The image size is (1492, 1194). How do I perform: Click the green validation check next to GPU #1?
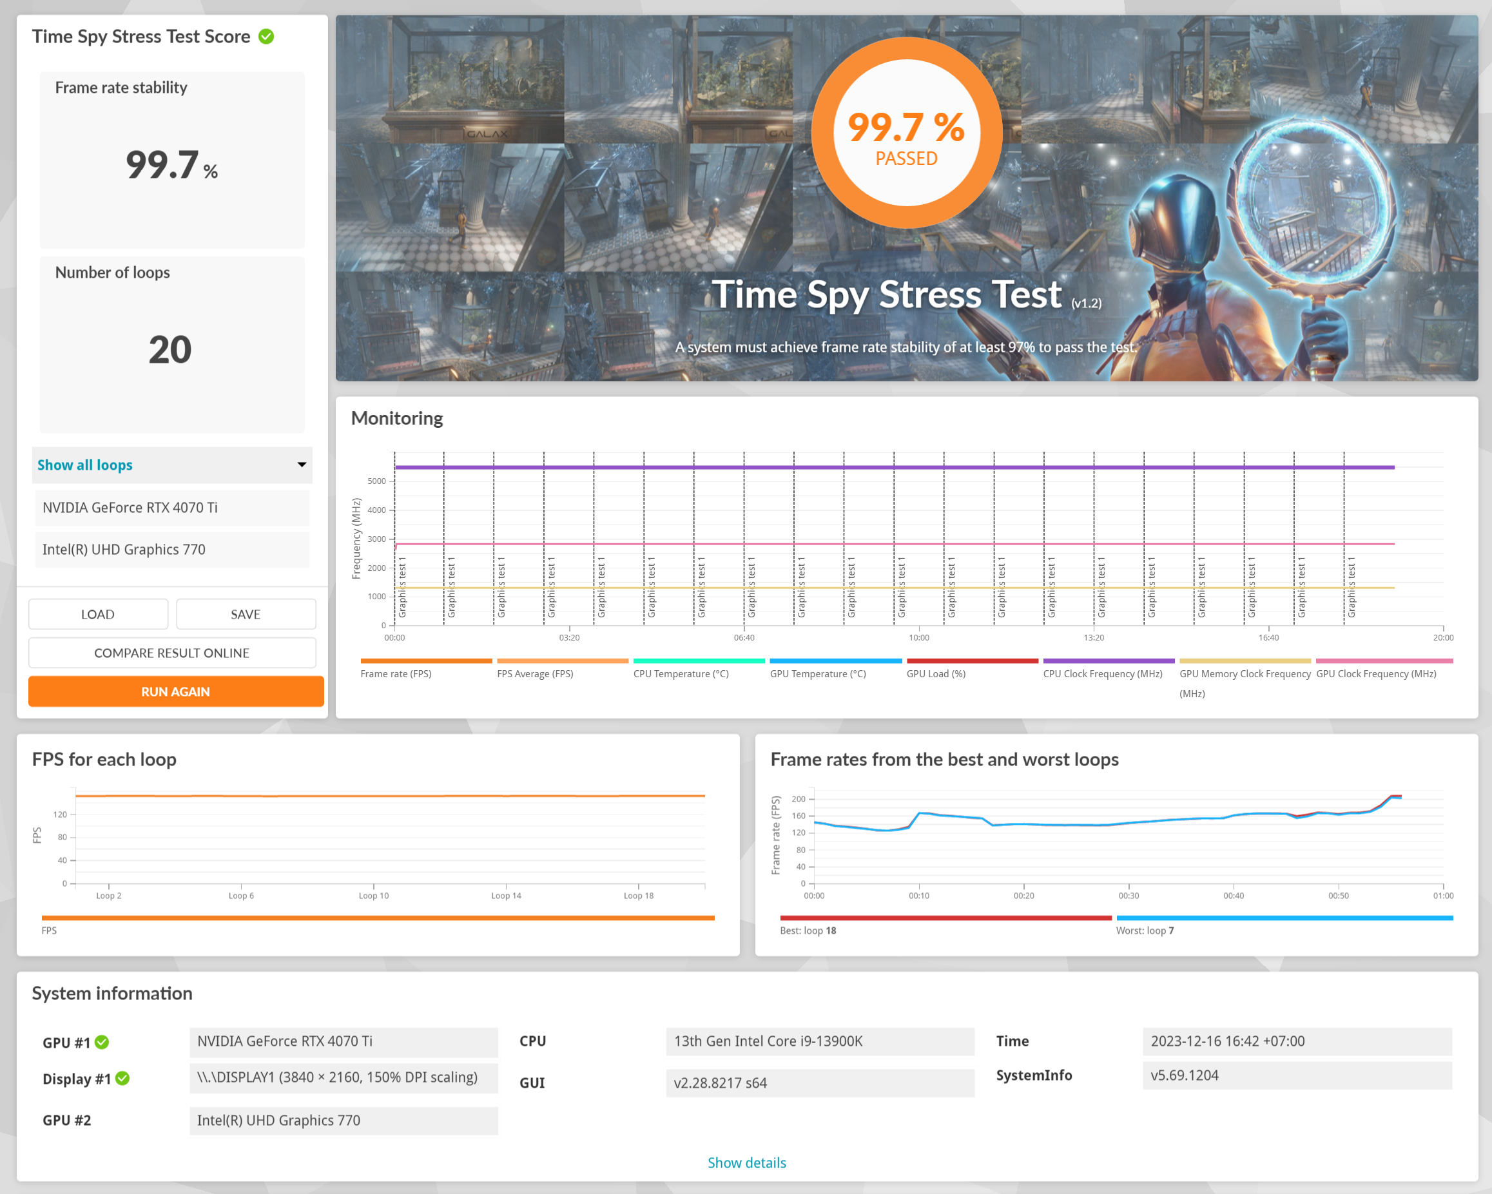[x=102, y=1042]
